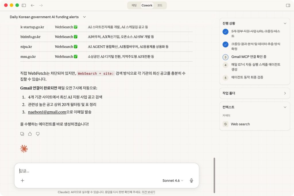Collapse the 진행 상황 section

coord(285,24)
